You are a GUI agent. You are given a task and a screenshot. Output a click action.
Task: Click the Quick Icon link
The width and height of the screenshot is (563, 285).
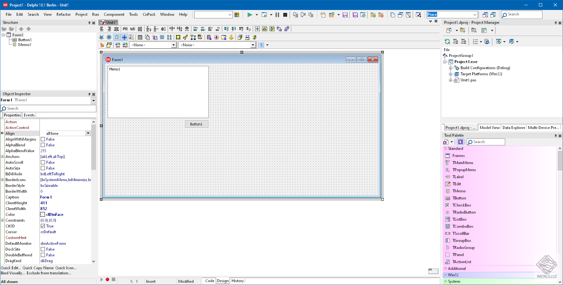(66, 268)
